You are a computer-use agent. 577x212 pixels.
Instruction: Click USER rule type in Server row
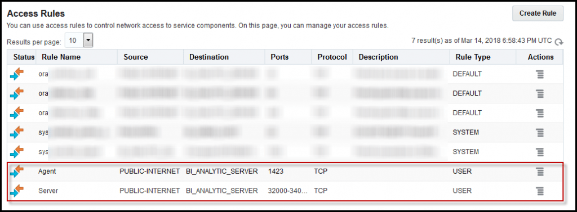(x=462, y=191)
